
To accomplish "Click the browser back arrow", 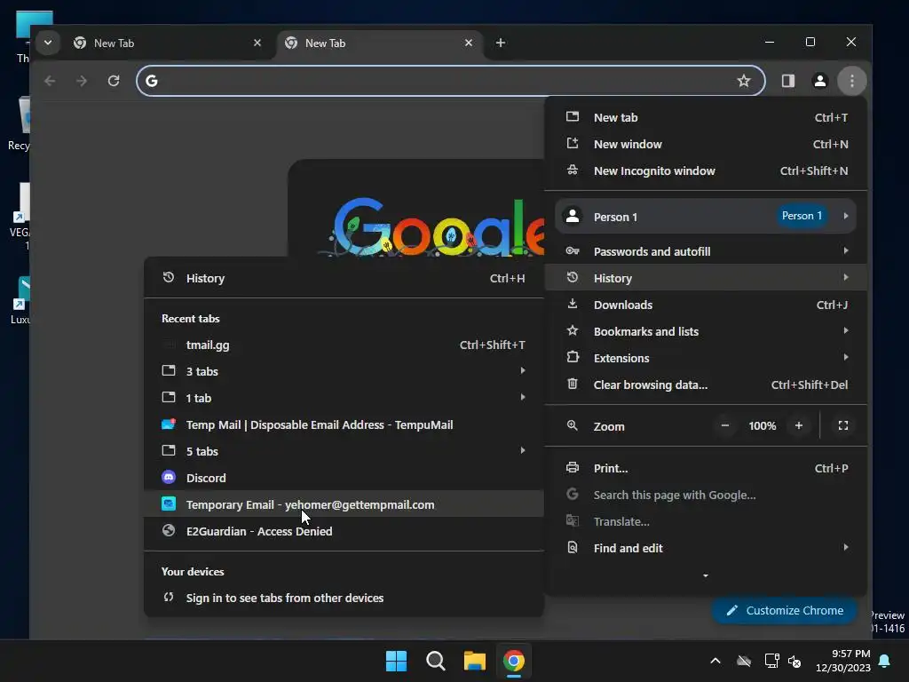I will 50,81.
